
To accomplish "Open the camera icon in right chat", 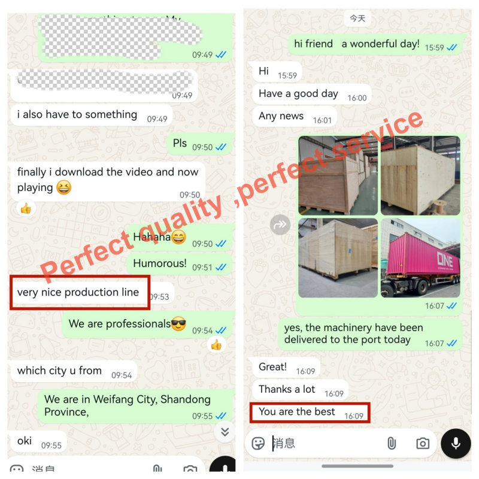I will pyautogui.click(x=423, y=443).
